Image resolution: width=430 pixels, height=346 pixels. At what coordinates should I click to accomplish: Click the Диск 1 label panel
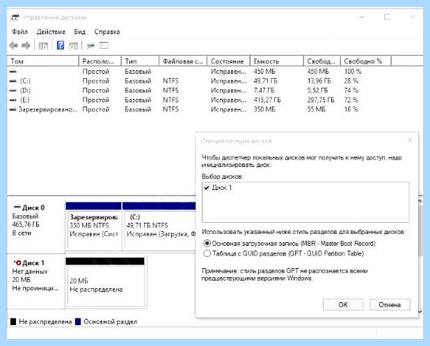click(x=35, y=281)
